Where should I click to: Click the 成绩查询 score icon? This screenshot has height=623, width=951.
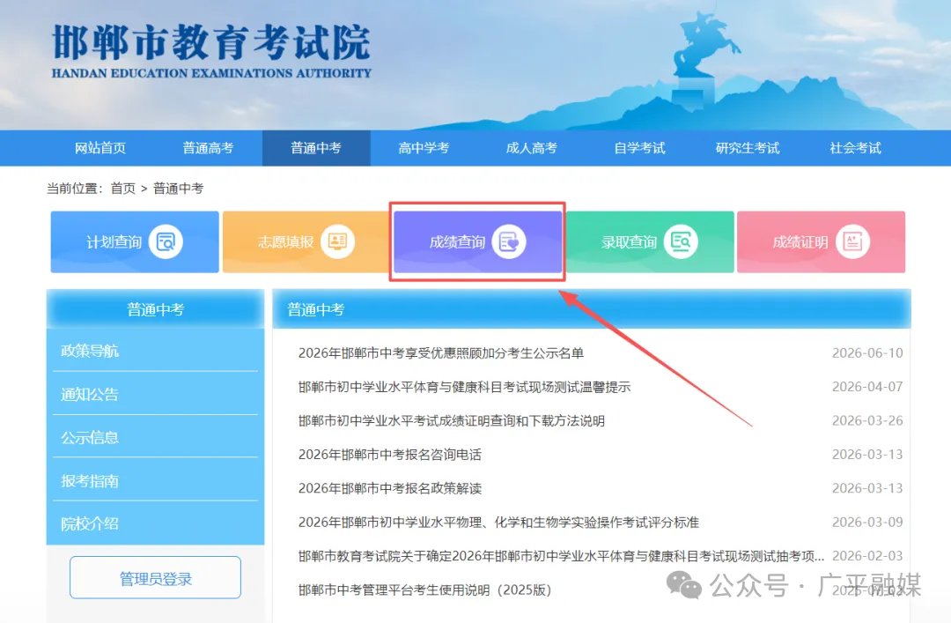pyautogui.click(x=509, y=241)
